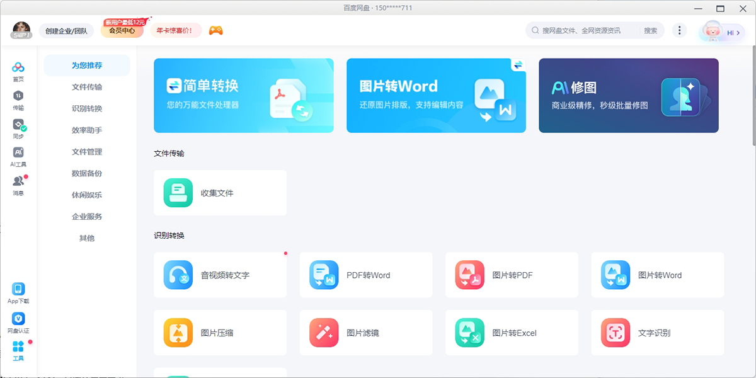756x378 pixels.
Task: Maximize the 百度网盘 window
Action: 720,8
